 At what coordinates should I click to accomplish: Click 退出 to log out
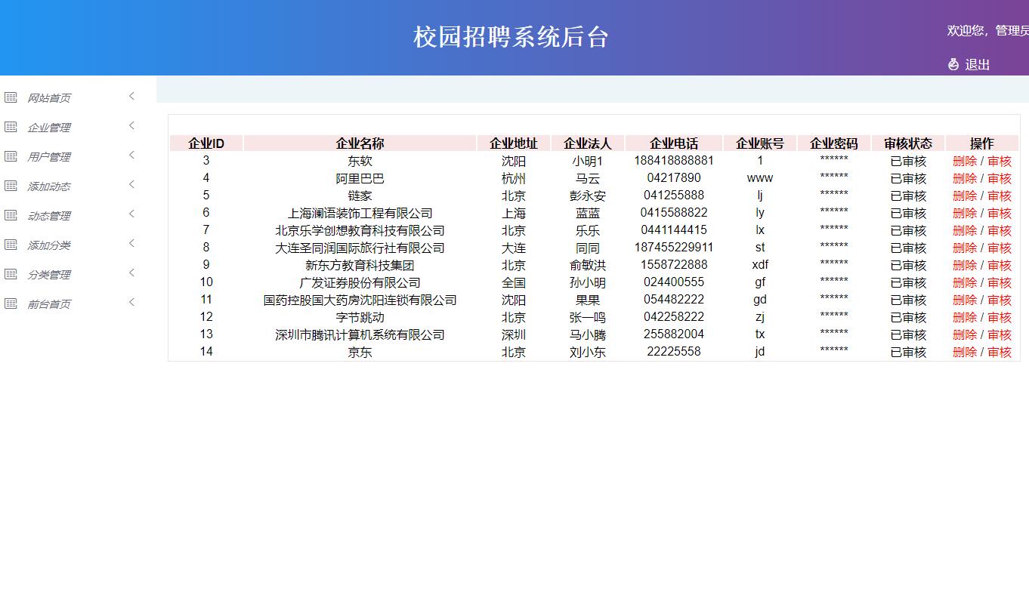(977, 64)
